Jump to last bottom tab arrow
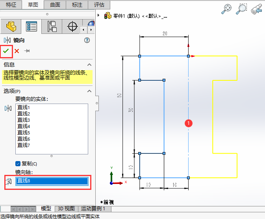This screenshot has width=265, height=219. tap(33, 209)
